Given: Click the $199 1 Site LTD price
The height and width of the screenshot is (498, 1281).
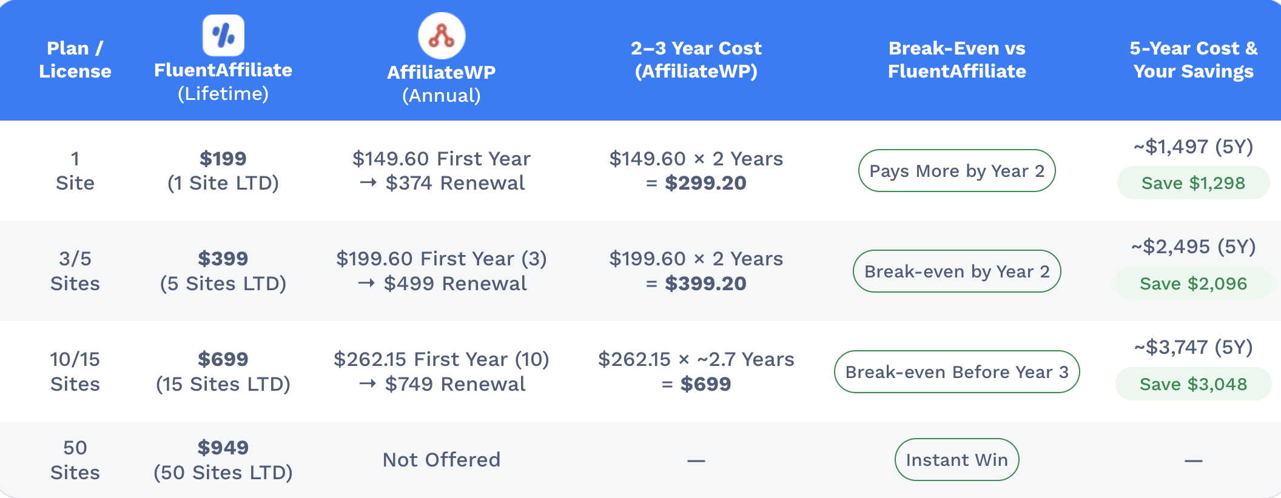Looking at the screenshot, I should tap(223, 171).
